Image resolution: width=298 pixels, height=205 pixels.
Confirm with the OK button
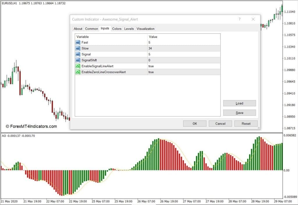coord(195,123)
